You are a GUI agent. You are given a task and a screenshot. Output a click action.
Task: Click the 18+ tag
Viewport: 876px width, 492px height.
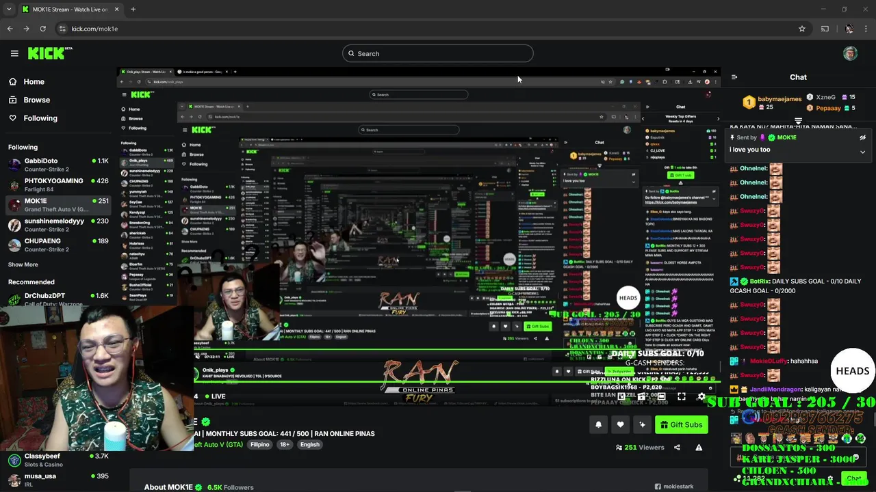285,444
